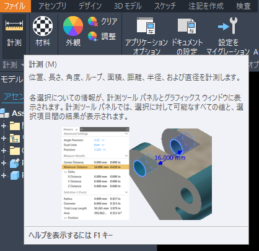
Task: Select the アセン browser tab
Action: pos(14,97)
